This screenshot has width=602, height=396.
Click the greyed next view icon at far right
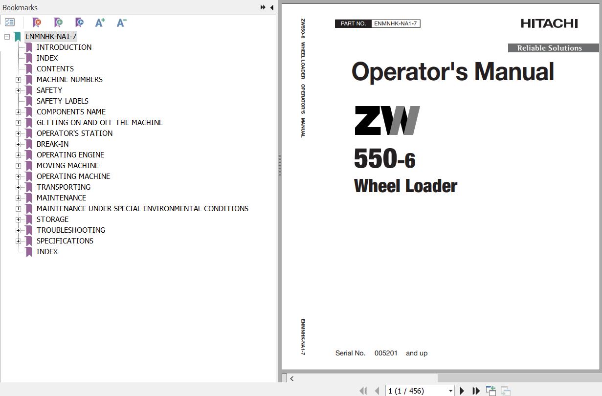click(506, 391)
